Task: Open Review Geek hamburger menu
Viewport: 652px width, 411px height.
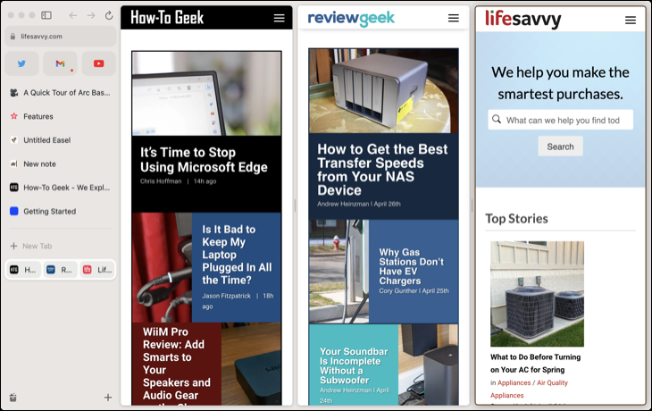Action: click(x=453, y=18)
